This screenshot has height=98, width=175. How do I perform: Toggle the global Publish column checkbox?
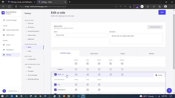pyautogui.click(x=122, y=63)
